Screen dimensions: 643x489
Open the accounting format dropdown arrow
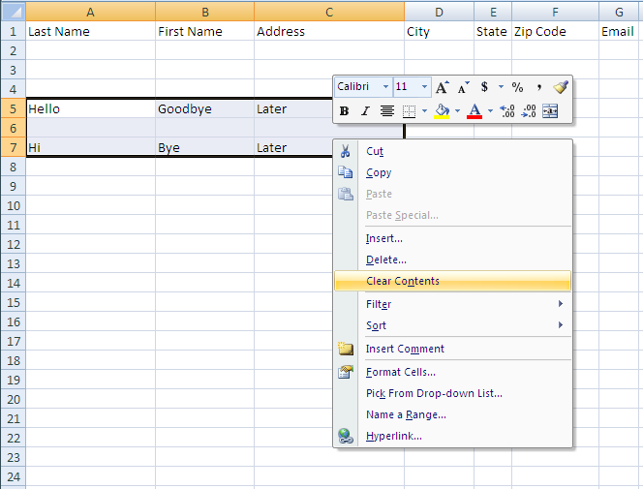[x=501, y=86]
